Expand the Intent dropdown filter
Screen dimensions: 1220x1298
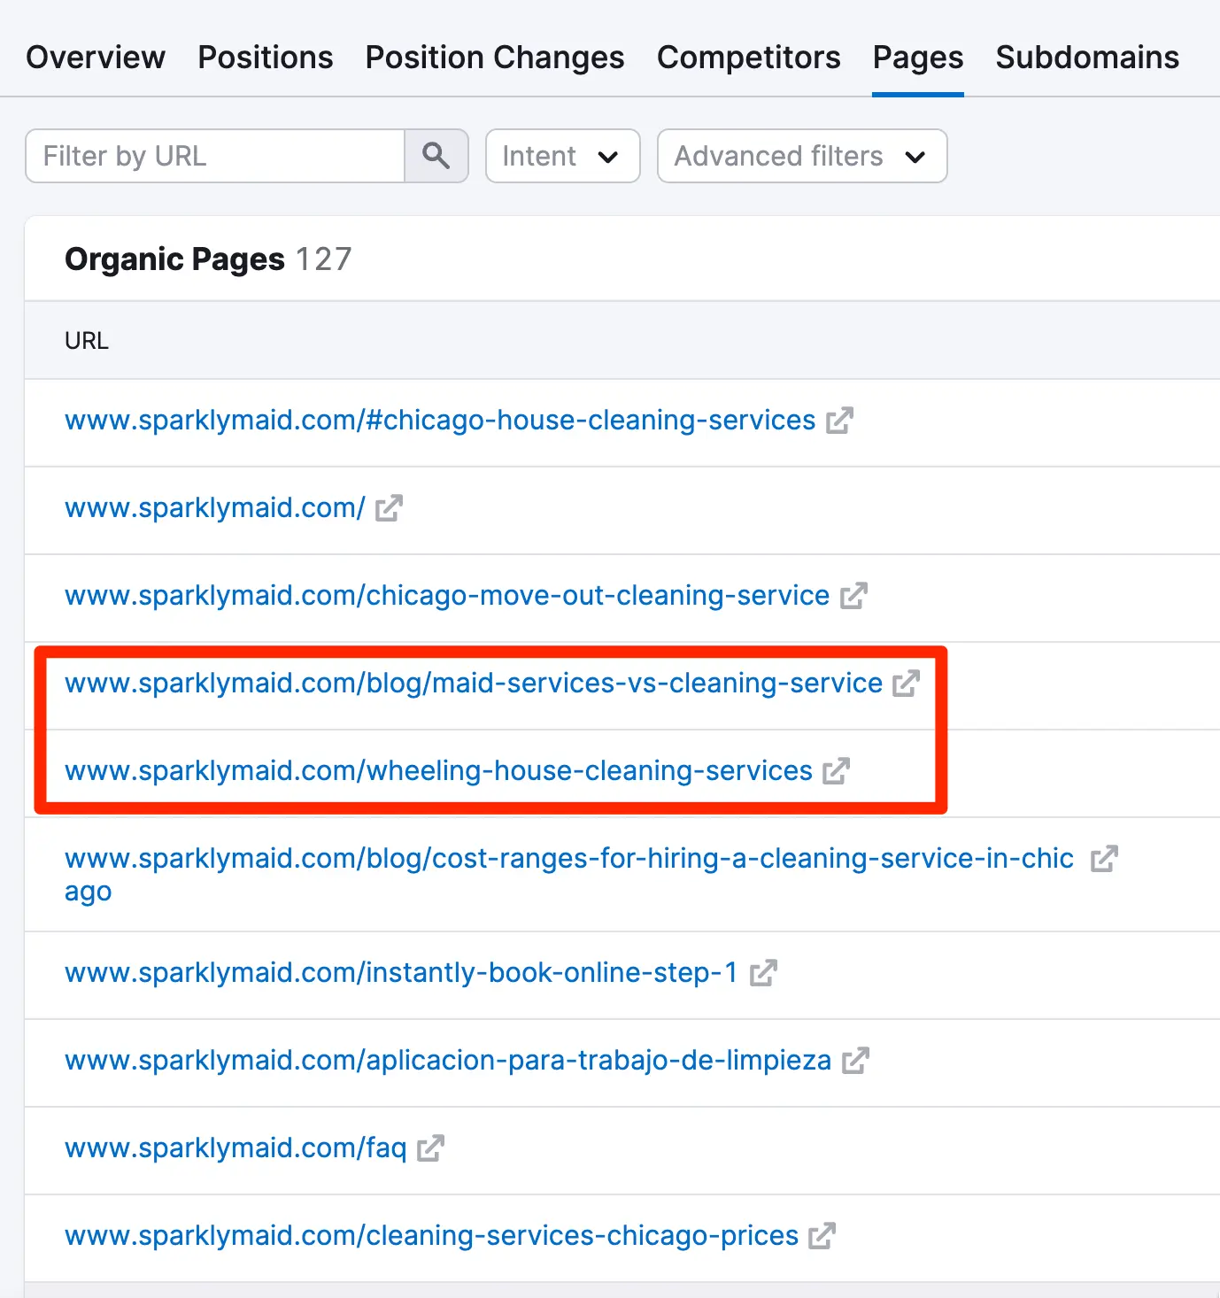point(562,156)
